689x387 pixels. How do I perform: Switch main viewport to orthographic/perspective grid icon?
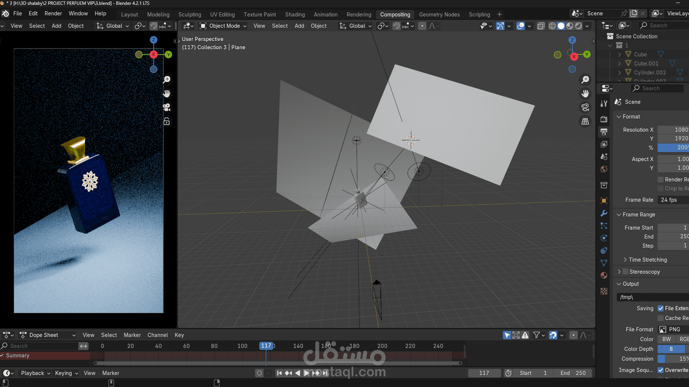pyautogui.click(x=585, y=121)
